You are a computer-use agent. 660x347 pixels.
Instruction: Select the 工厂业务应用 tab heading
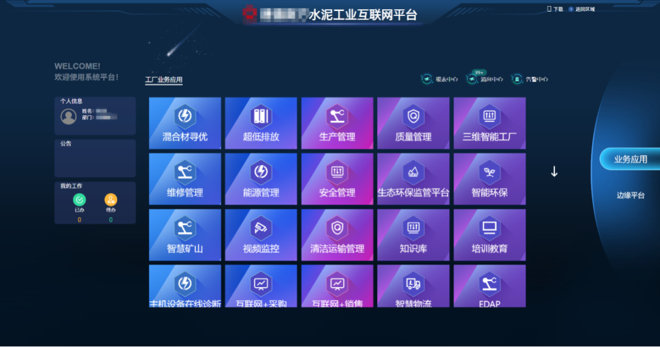164,80
